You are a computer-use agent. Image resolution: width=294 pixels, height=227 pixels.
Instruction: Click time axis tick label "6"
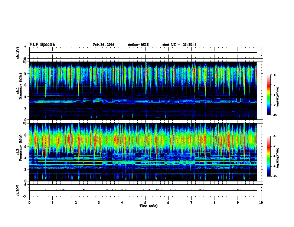[169, 203]
